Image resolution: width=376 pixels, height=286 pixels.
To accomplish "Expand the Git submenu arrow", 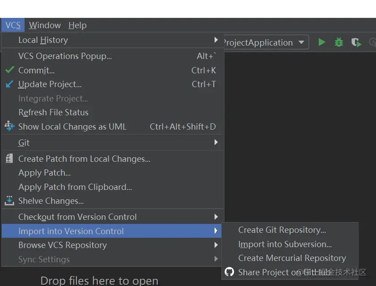I will [216, 142].
